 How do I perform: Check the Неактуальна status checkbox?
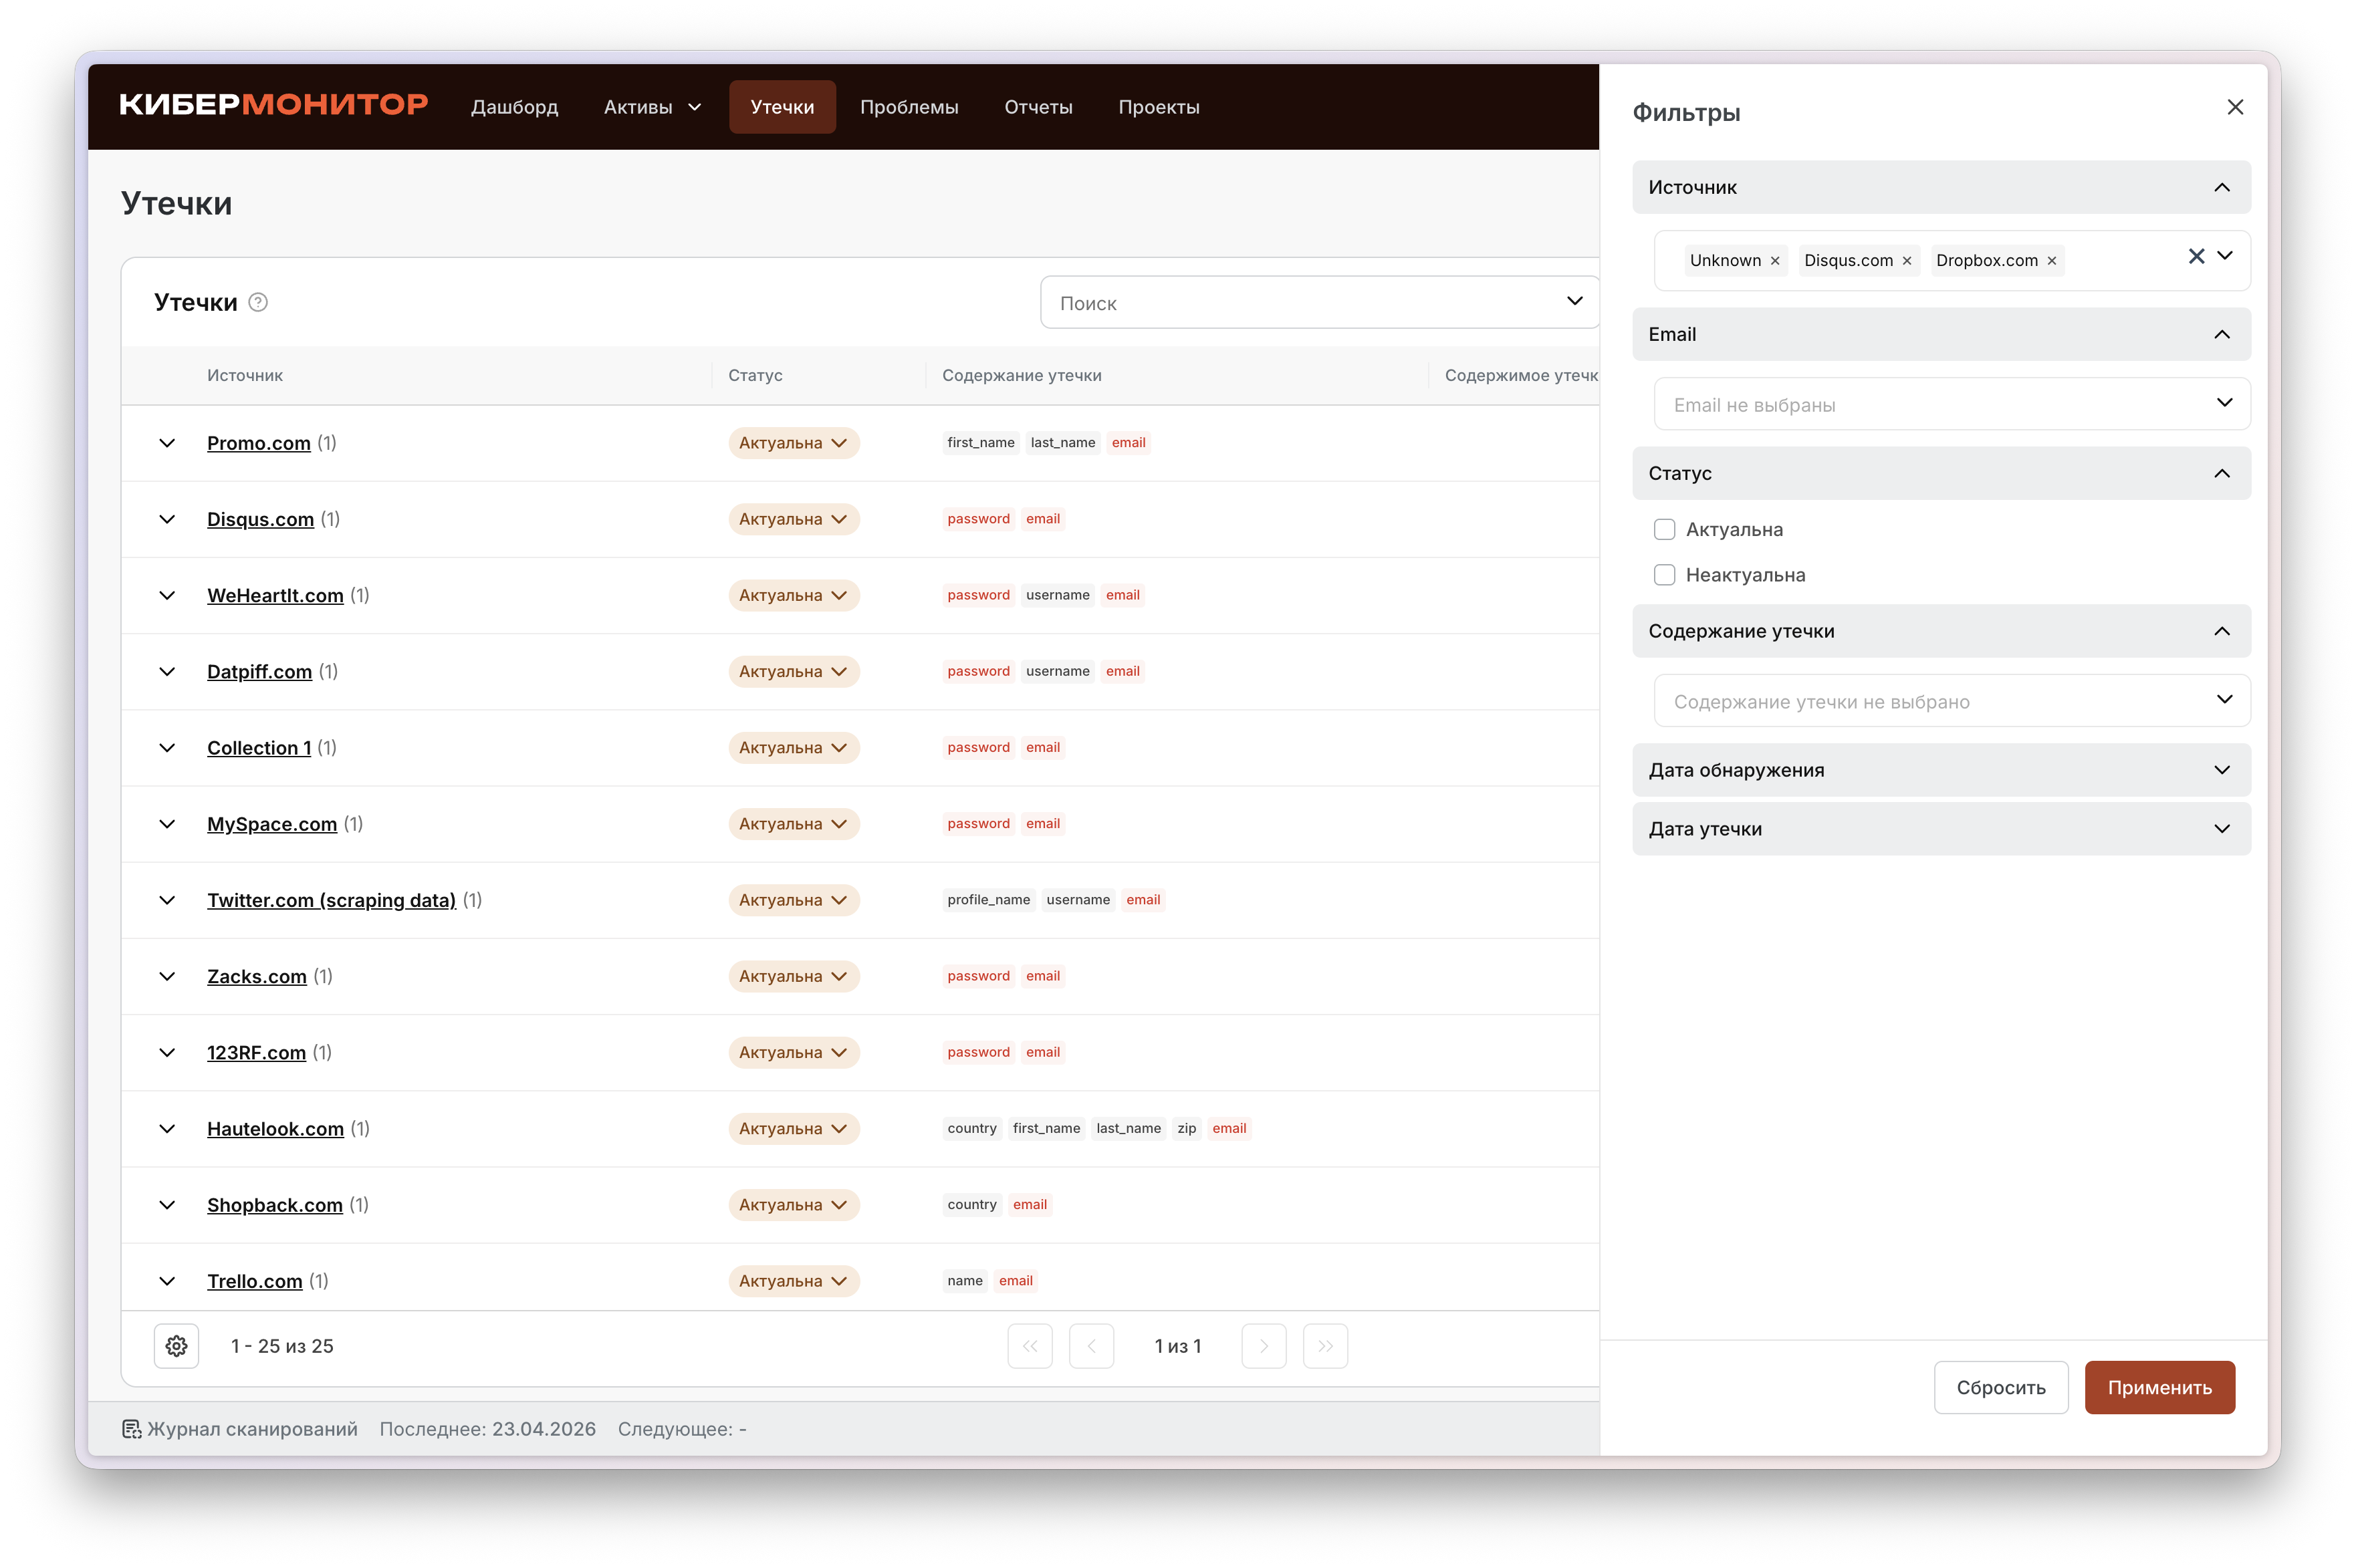[x=1664, y=575]
